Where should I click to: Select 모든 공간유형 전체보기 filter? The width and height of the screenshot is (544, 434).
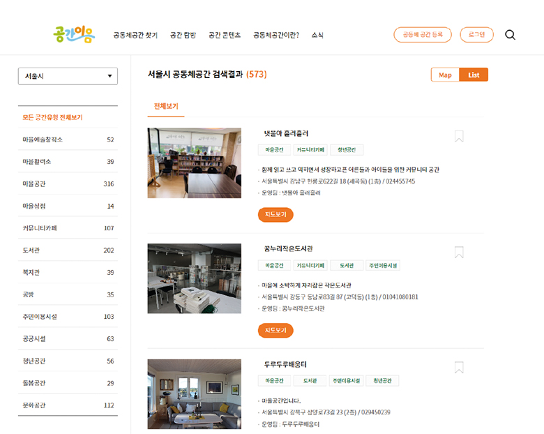point(68,117)
